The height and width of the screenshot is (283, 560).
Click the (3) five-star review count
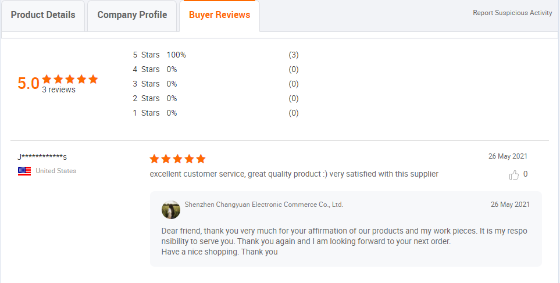pyautogui.click(x=294, y=55)
